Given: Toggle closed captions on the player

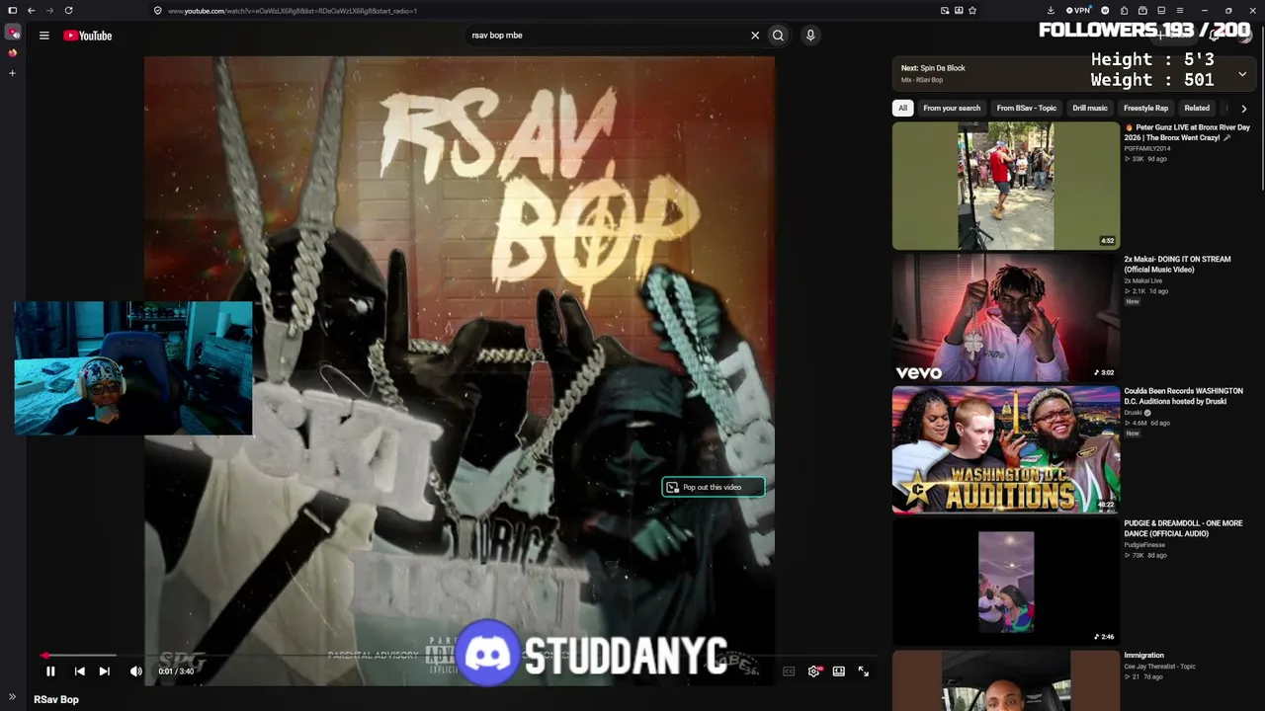Looking at the screenshot, I should (x=789, y=671).
